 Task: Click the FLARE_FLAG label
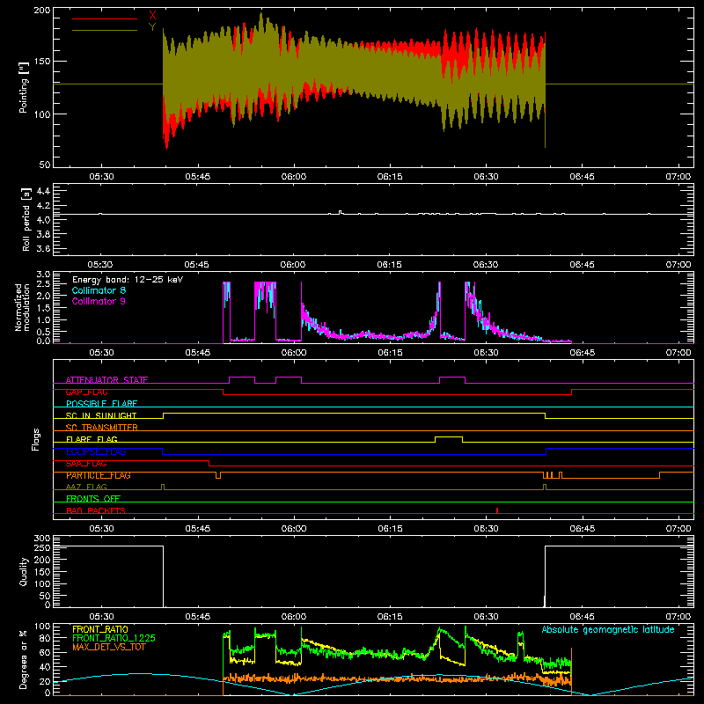[x=92, y=439]
